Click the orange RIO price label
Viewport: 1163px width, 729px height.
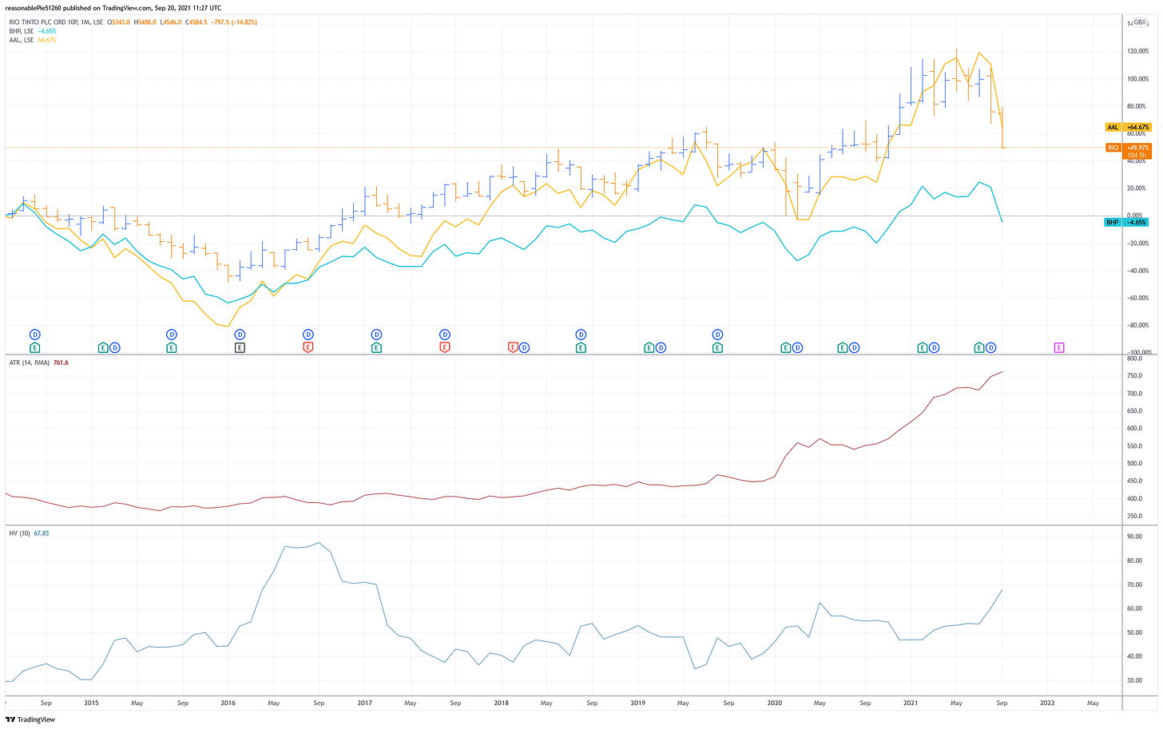pyautogui.click(x=1113, y=148)
